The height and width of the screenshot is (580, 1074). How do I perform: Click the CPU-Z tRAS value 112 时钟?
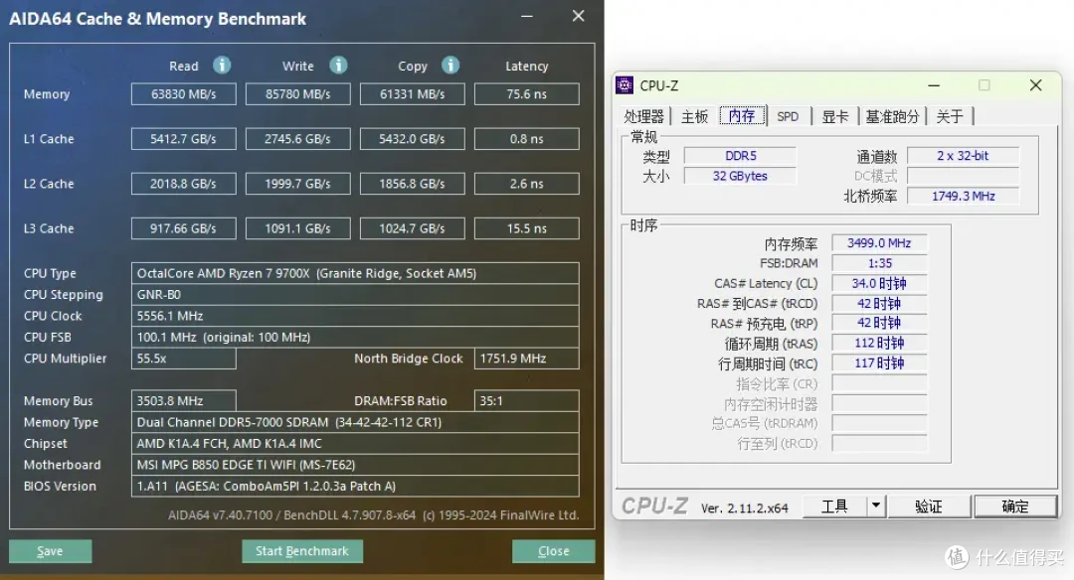pyautogui.click(x=879, y=344)
